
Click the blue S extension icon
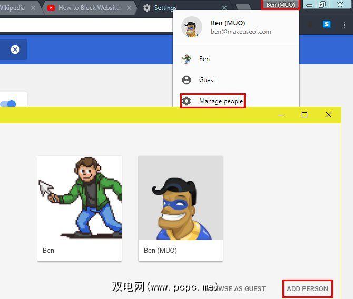coord(327,24)
